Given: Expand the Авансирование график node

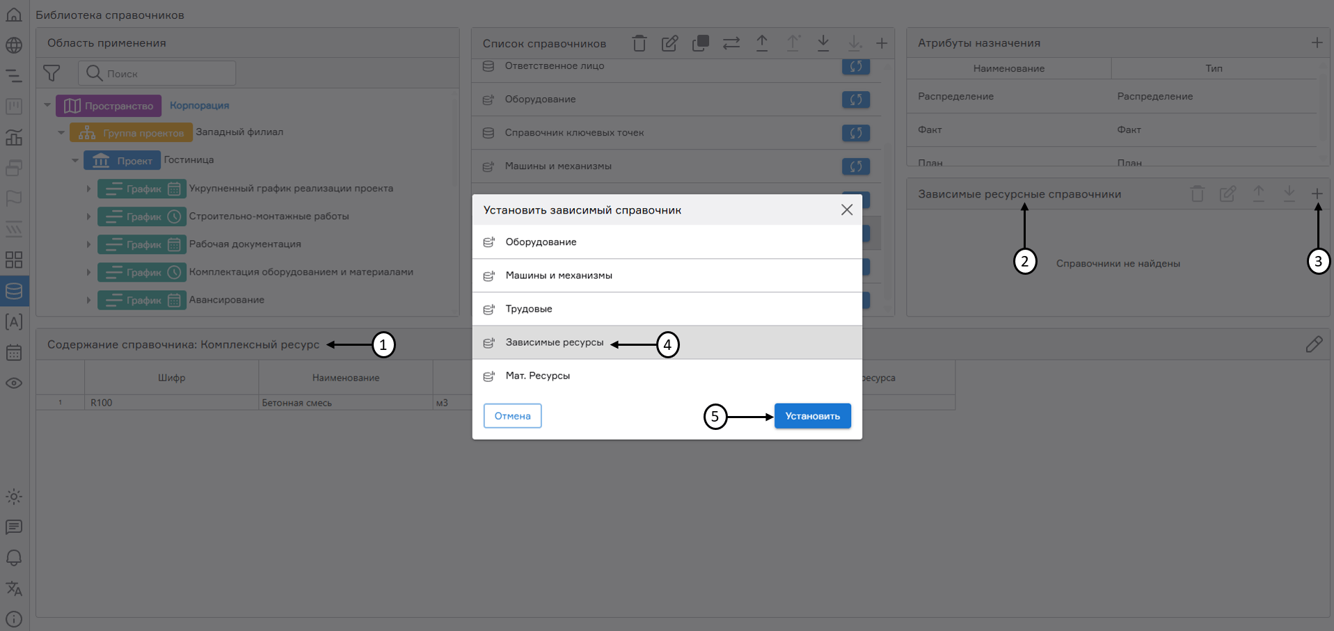Looking at the screenshot, I should (x=88, y=301).
